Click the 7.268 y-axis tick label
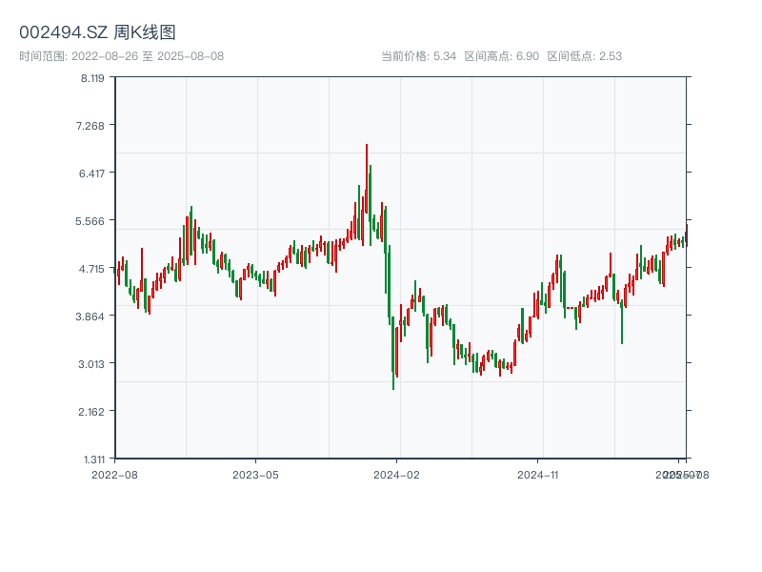Viewport: 762px width, 572px height. [92, 126]
